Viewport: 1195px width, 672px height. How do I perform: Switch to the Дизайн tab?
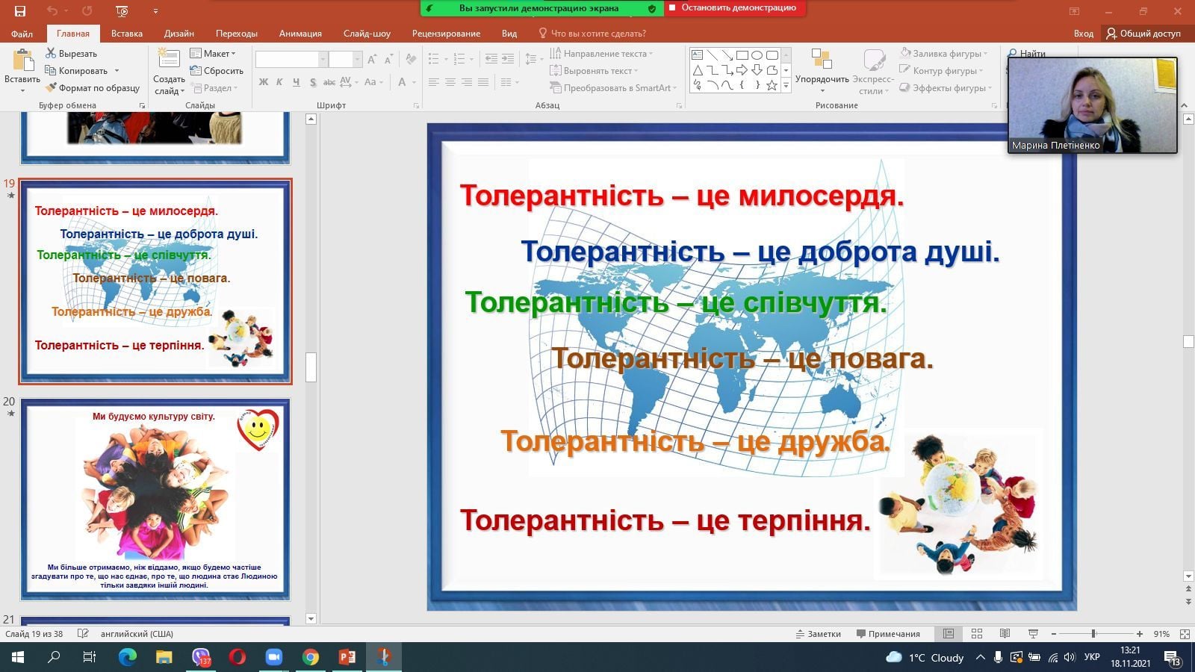coord(179,34)
